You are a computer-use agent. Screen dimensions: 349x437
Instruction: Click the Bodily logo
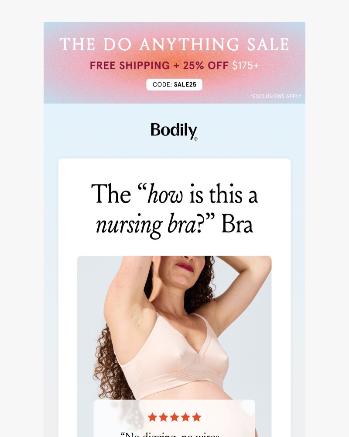(174, 131)
